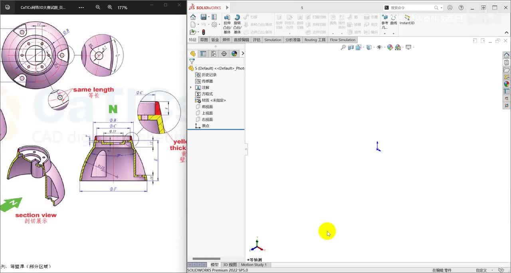The width and height of the screenshot is (511, 273).
Task: Open the View Orientation heads-up icon
Action: pyautogui.click(x=358, y=47)
